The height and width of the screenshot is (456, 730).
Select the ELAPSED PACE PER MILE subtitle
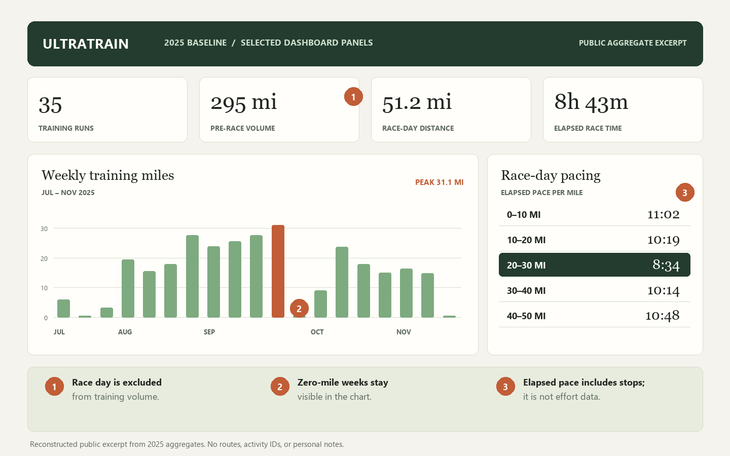pos(542,193)
